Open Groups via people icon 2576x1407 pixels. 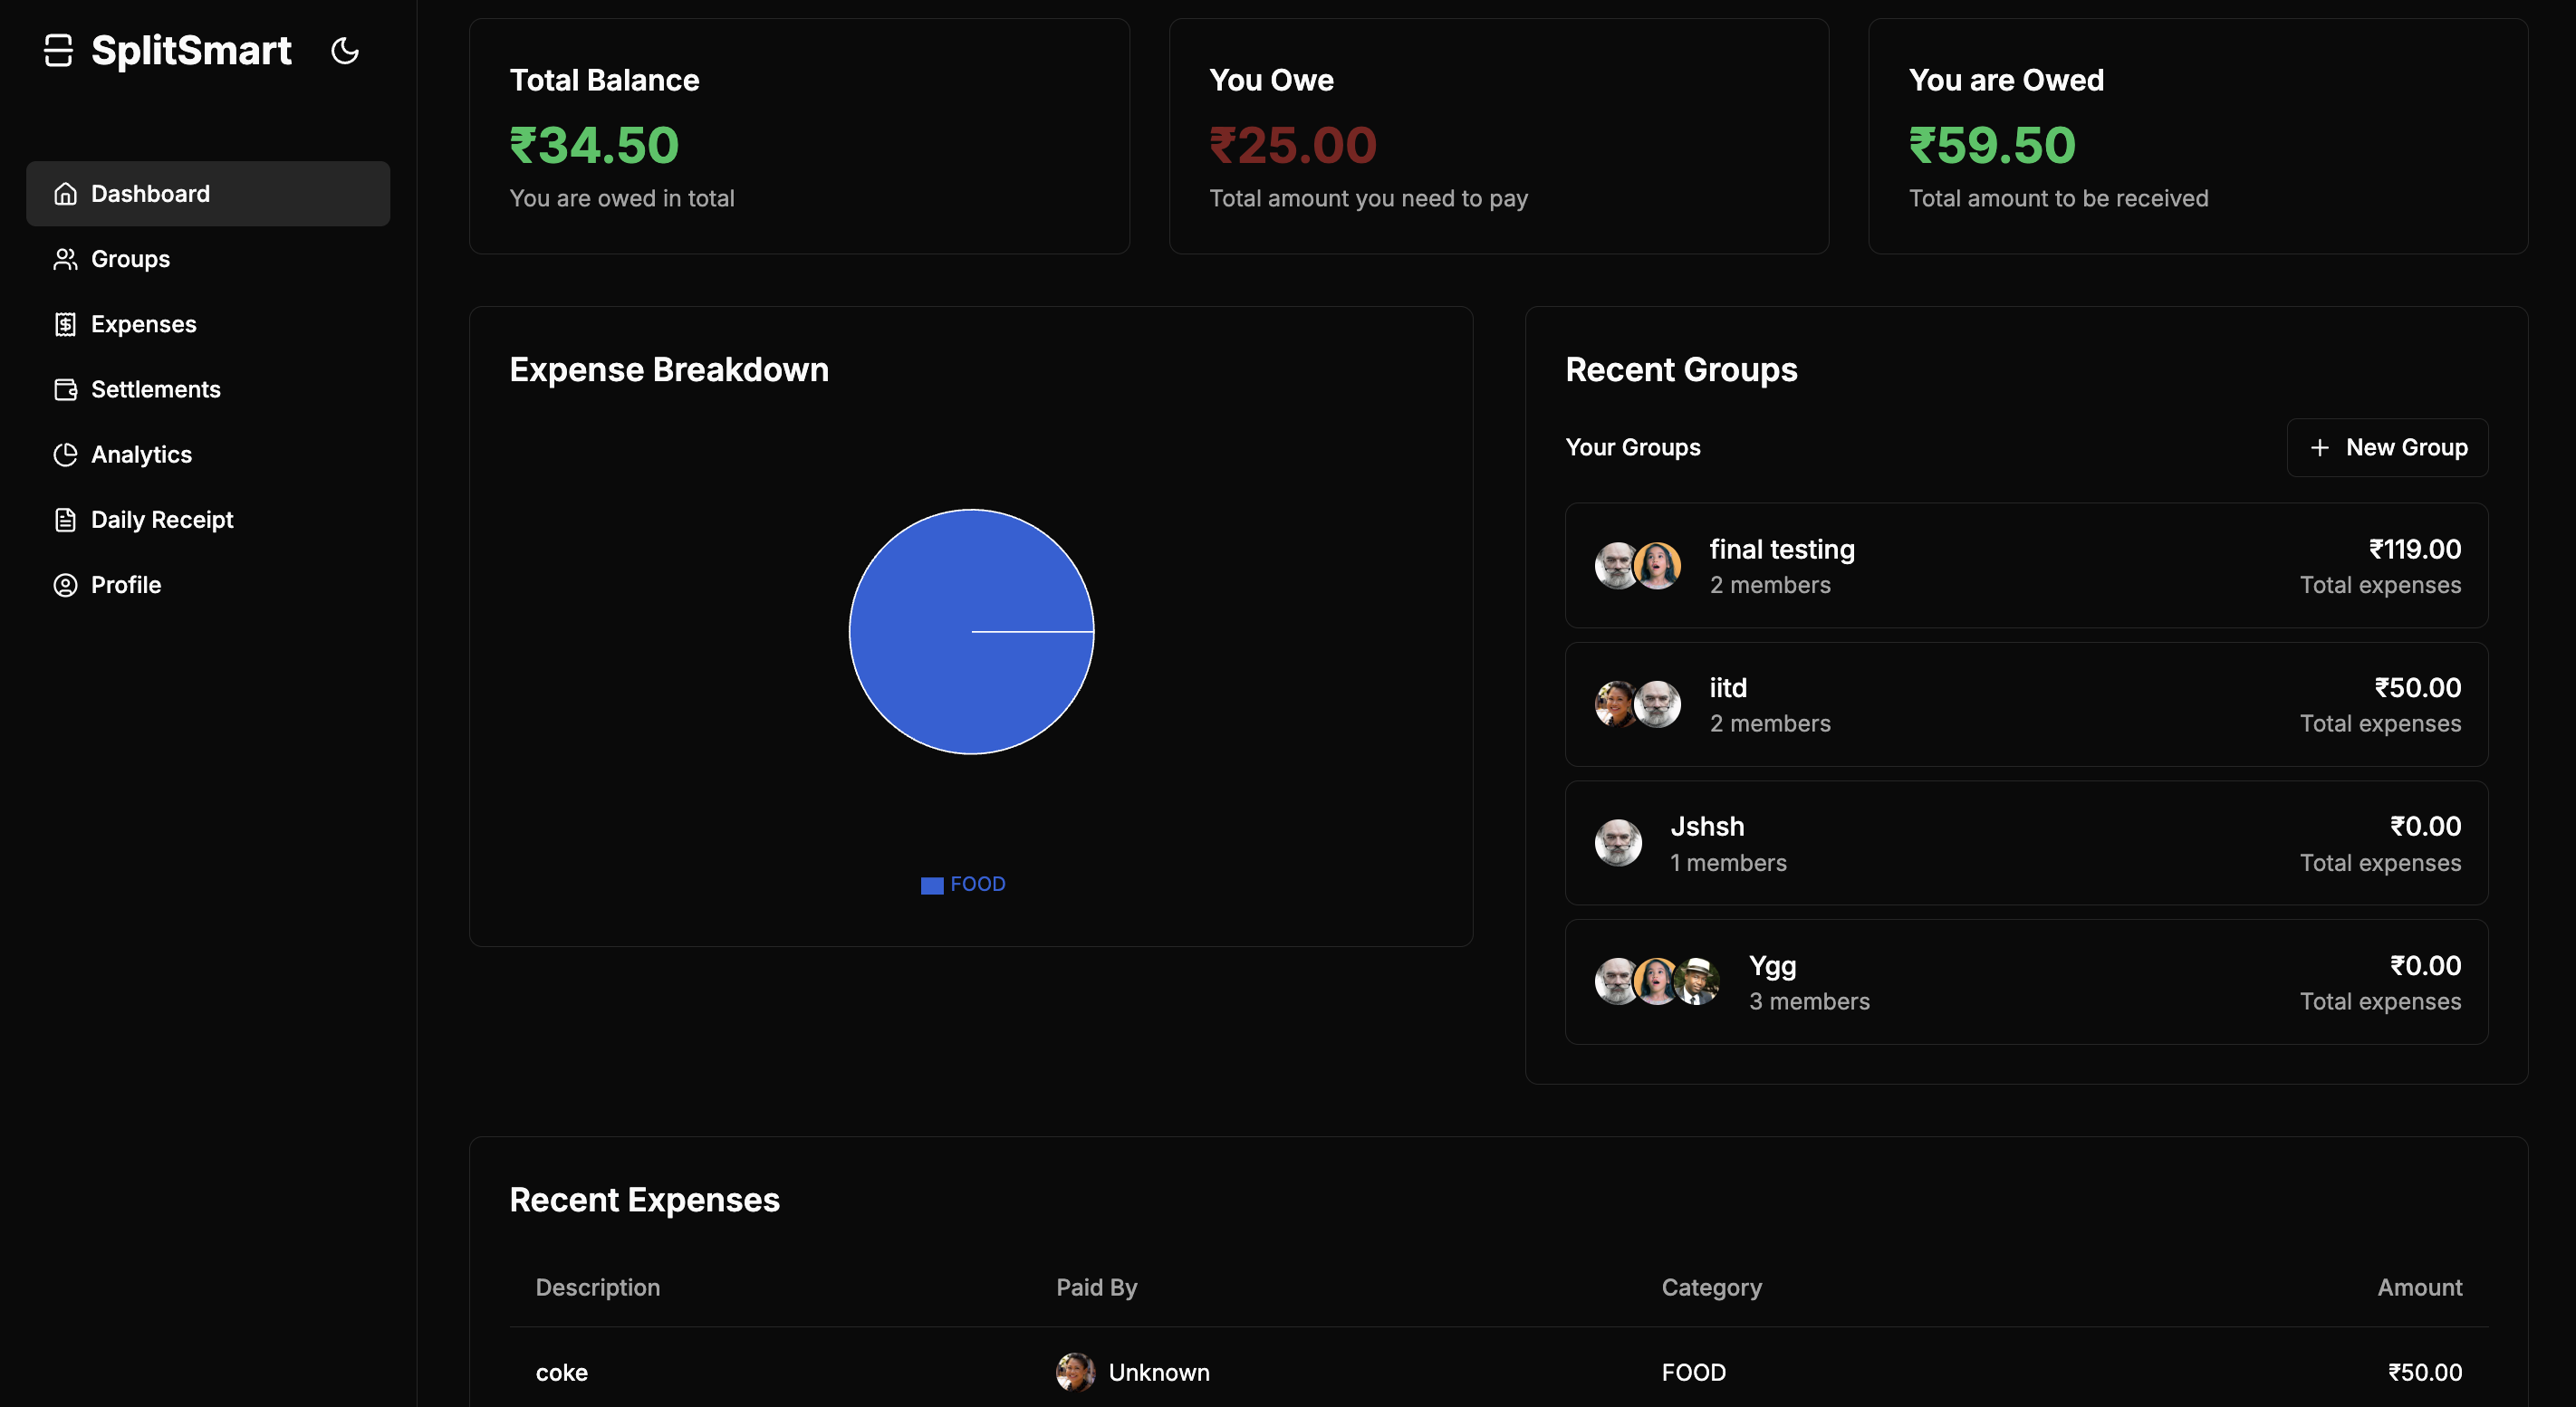[65, 259]
